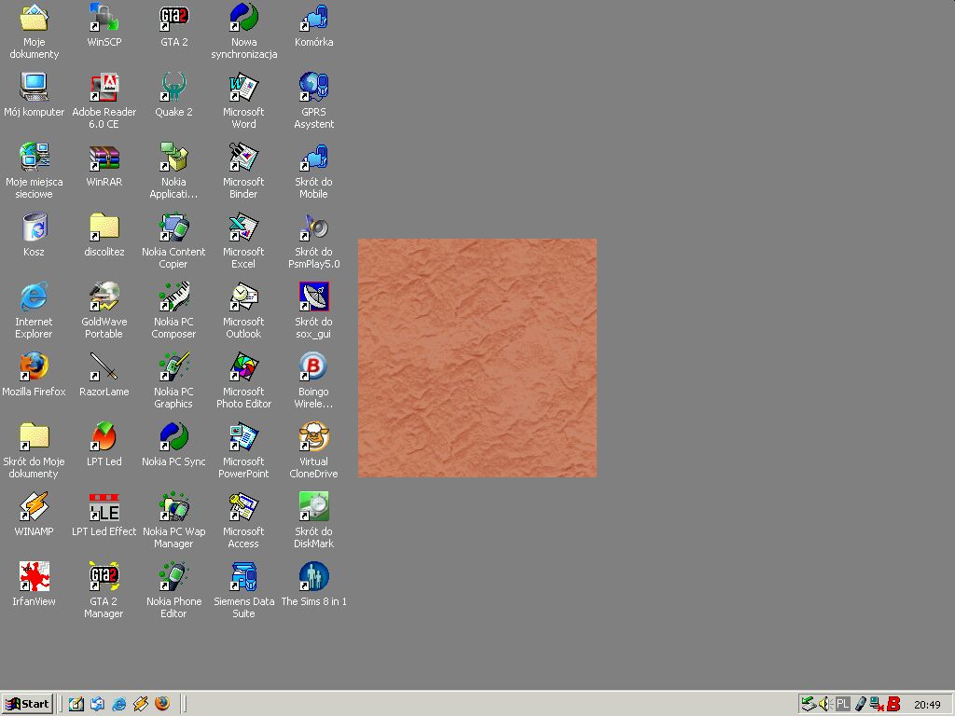The height and width of the screenshot is (716, 955).
Task: Select The Sims 8 in 1 icon
Action: [313, 576]
